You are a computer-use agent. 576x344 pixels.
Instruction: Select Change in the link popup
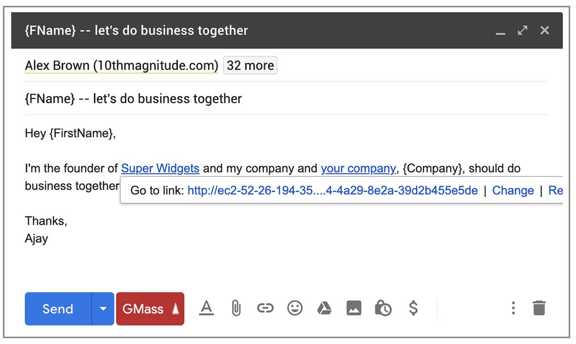513,191
